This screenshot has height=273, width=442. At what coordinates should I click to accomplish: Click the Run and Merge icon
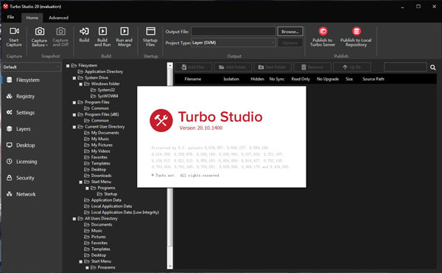(124, 31)
